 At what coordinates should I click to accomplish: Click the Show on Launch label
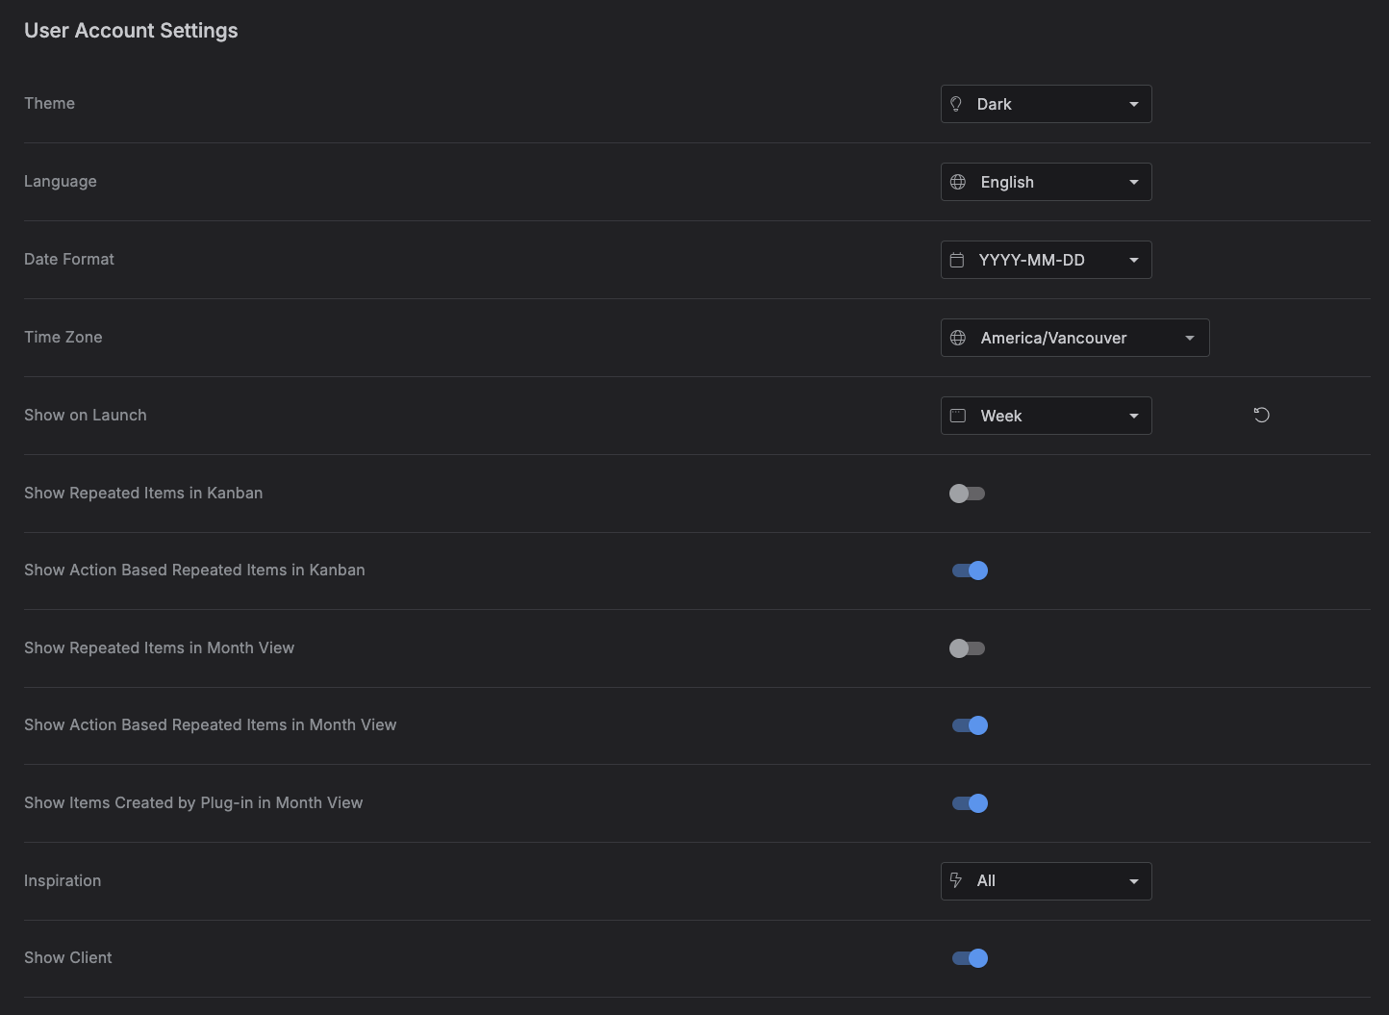(x=86, y=415)
